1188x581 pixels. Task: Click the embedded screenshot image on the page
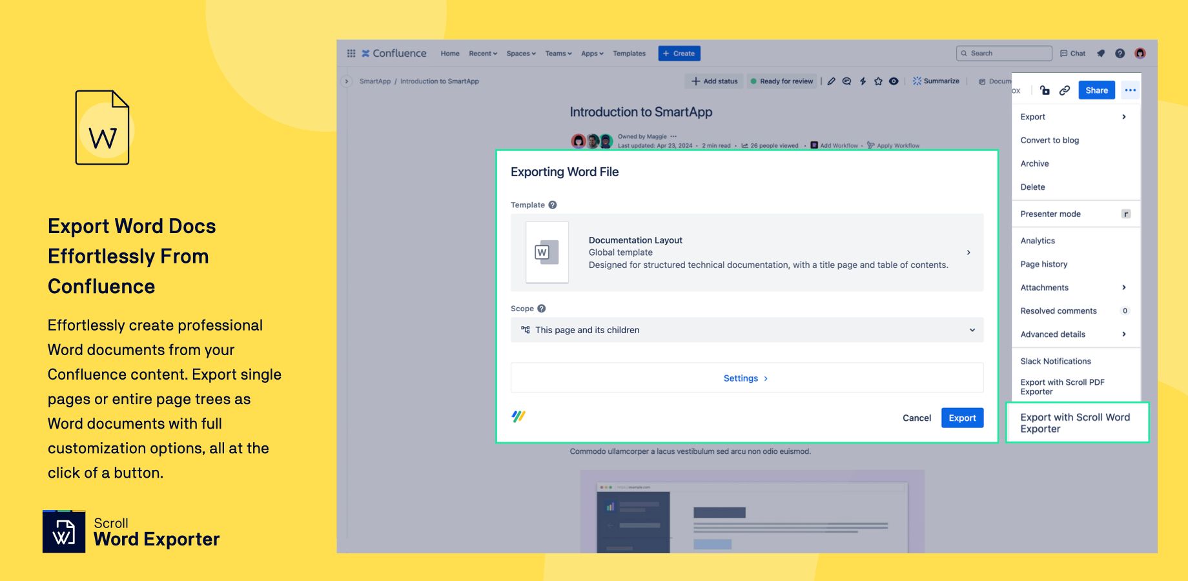click(752, 511)
